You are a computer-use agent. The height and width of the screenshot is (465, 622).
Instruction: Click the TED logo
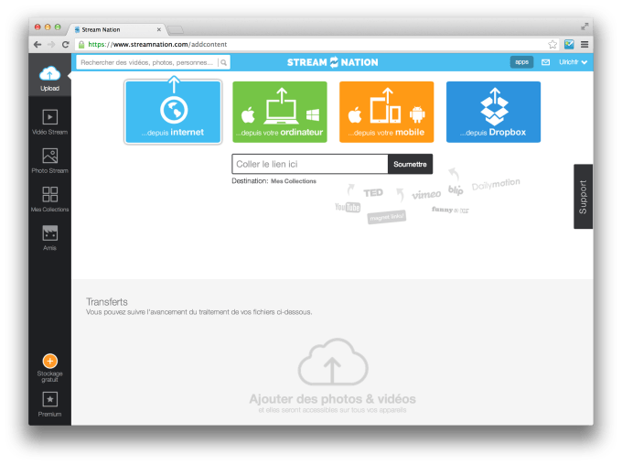pyautogui.click(x=373, y=193)
